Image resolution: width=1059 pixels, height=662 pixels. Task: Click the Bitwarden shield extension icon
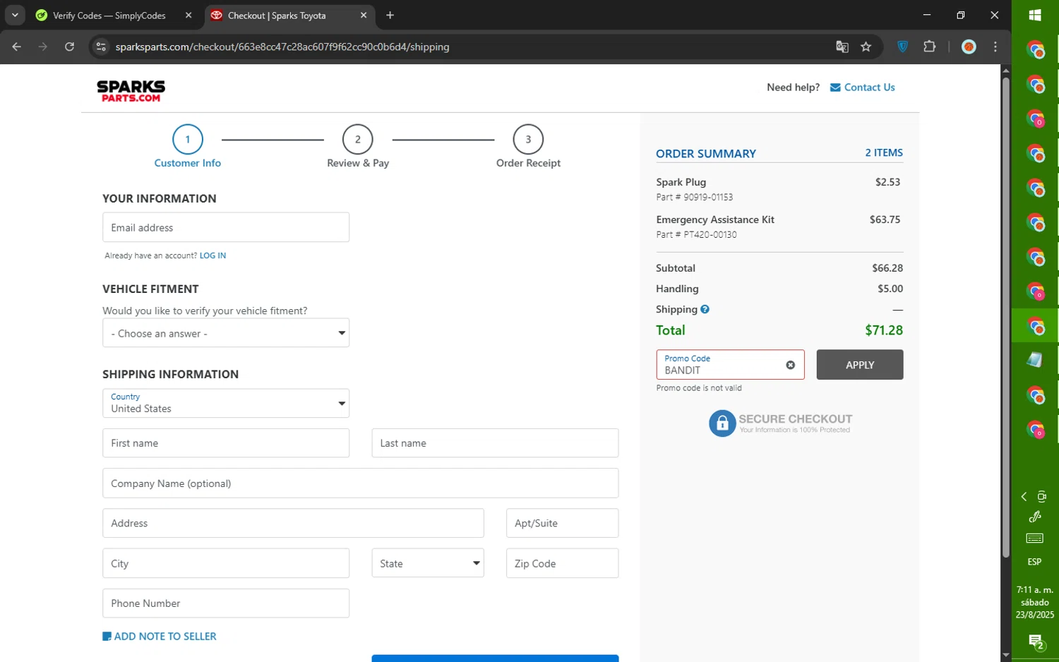pyautogui.click(x=902, y=47)
